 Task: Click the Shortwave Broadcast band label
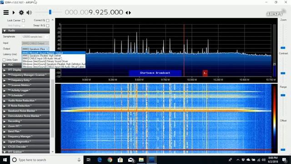[x=155, y=73]
